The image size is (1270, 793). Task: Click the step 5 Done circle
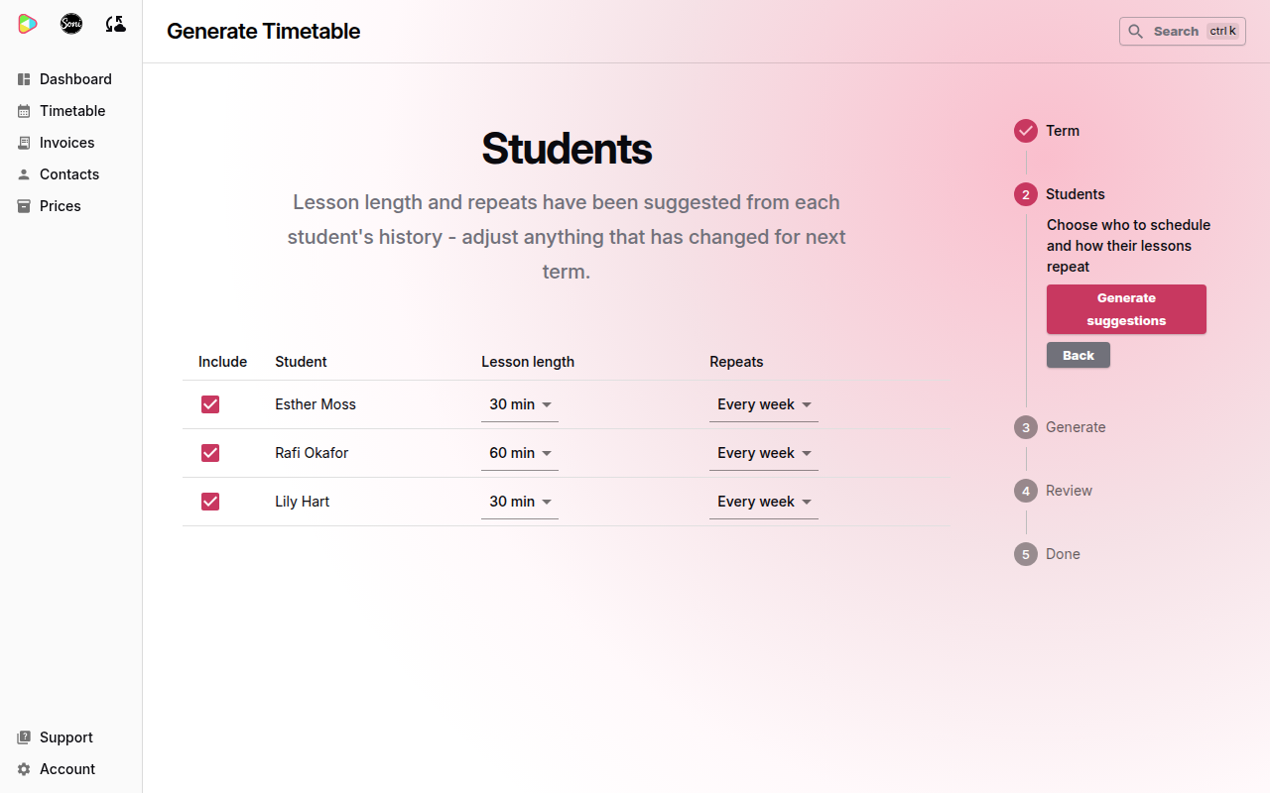[x=1026, y=554]
